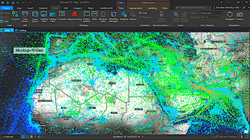250x140 pixels.
Task: Switch to the Imagery ribbon tab
Action: 78,8
